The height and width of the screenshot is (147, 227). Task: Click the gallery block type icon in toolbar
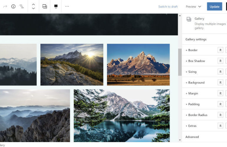(45, 6)
